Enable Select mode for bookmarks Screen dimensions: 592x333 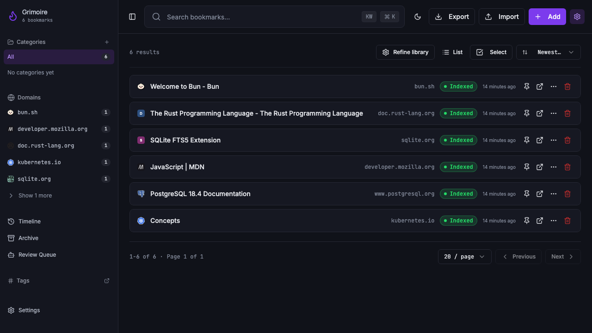(491, 52)
